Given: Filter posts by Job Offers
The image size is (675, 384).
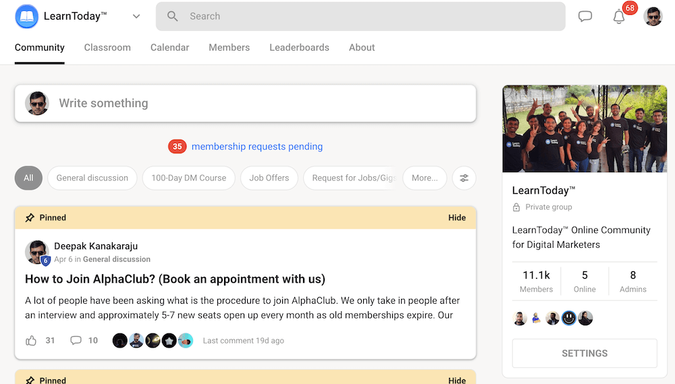Looking at the screenshot, I should coord(269,178).
